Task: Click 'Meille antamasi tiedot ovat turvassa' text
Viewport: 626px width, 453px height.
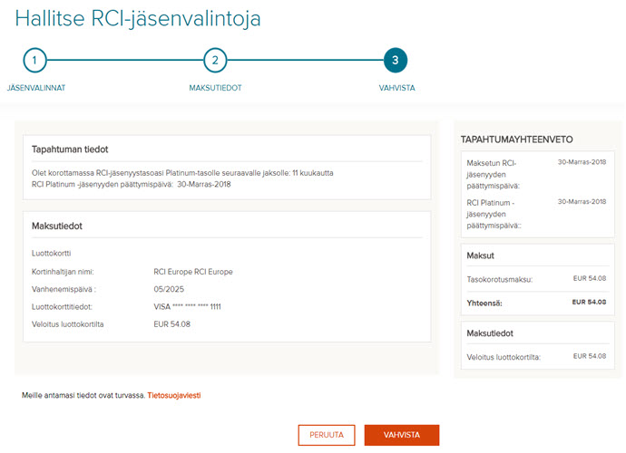Action: [83, 396]
